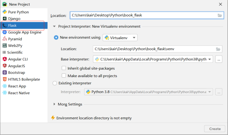228x135 pixels.
Task: Click ellipsis button beside existing Interpreter
Action: point(219,92)
